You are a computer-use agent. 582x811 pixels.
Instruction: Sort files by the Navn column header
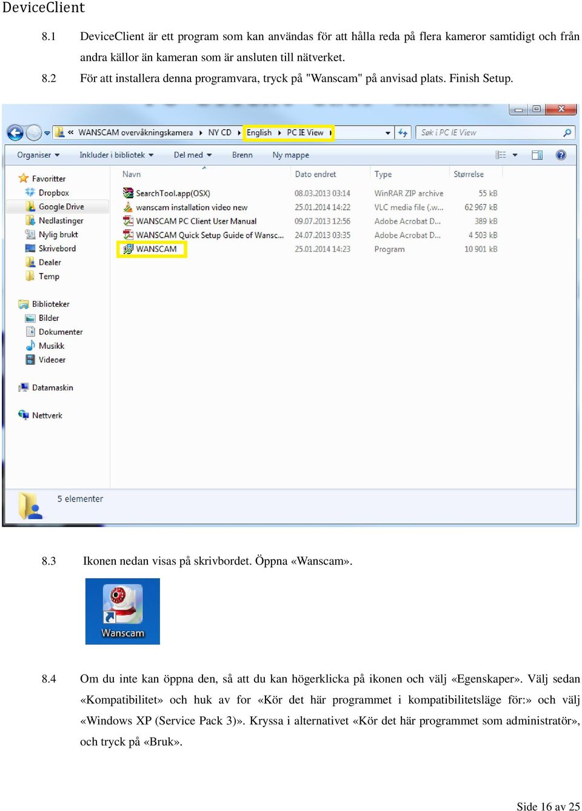(132, 174)
